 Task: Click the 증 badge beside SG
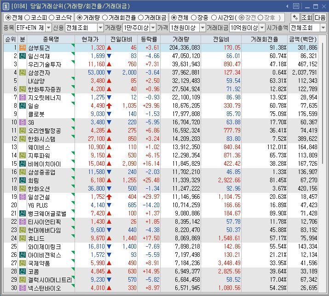coord(23,122)
